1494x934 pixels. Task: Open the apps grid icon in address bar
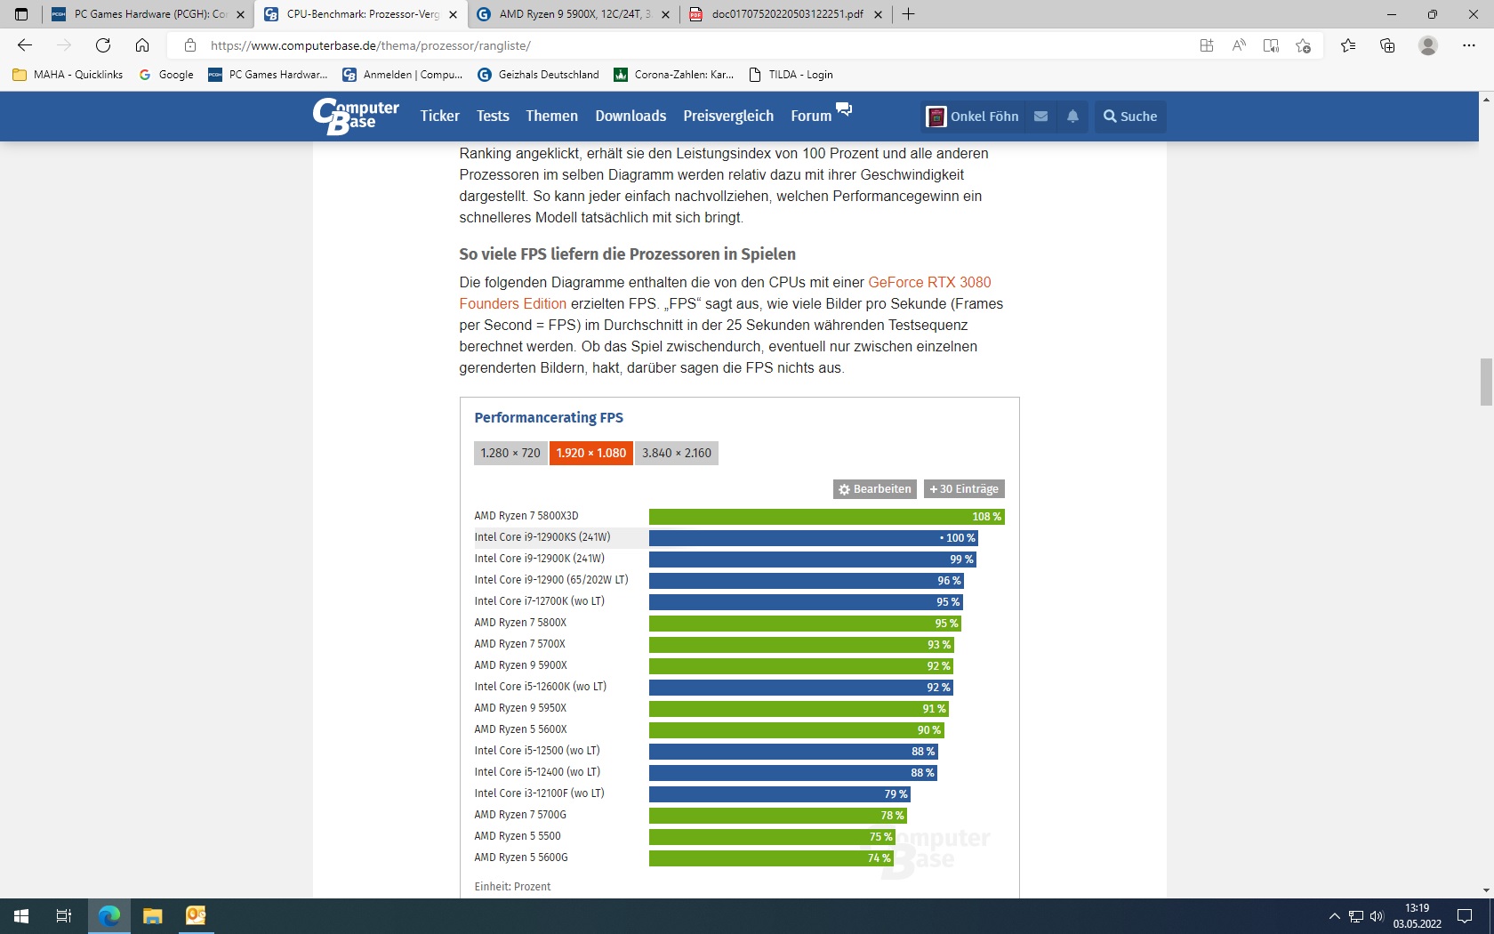click(1207, 45)
